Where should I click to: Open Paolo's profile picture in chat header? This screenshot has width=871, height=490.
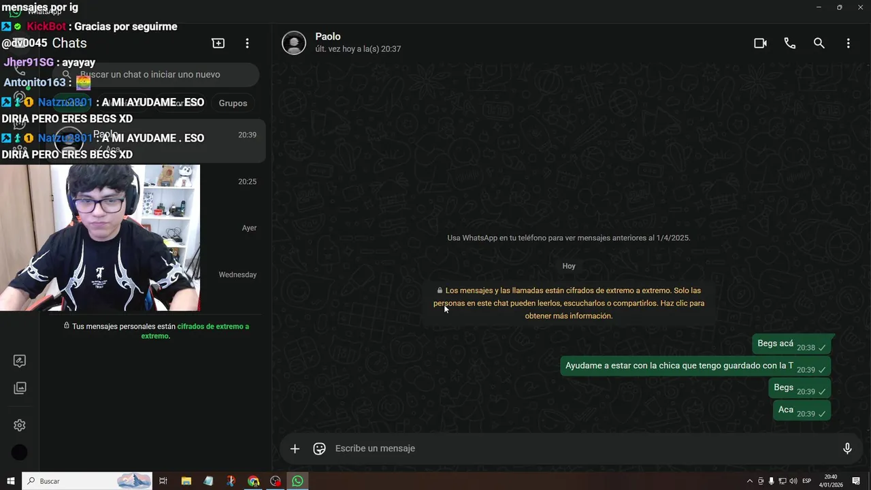[x=294, y=43]
